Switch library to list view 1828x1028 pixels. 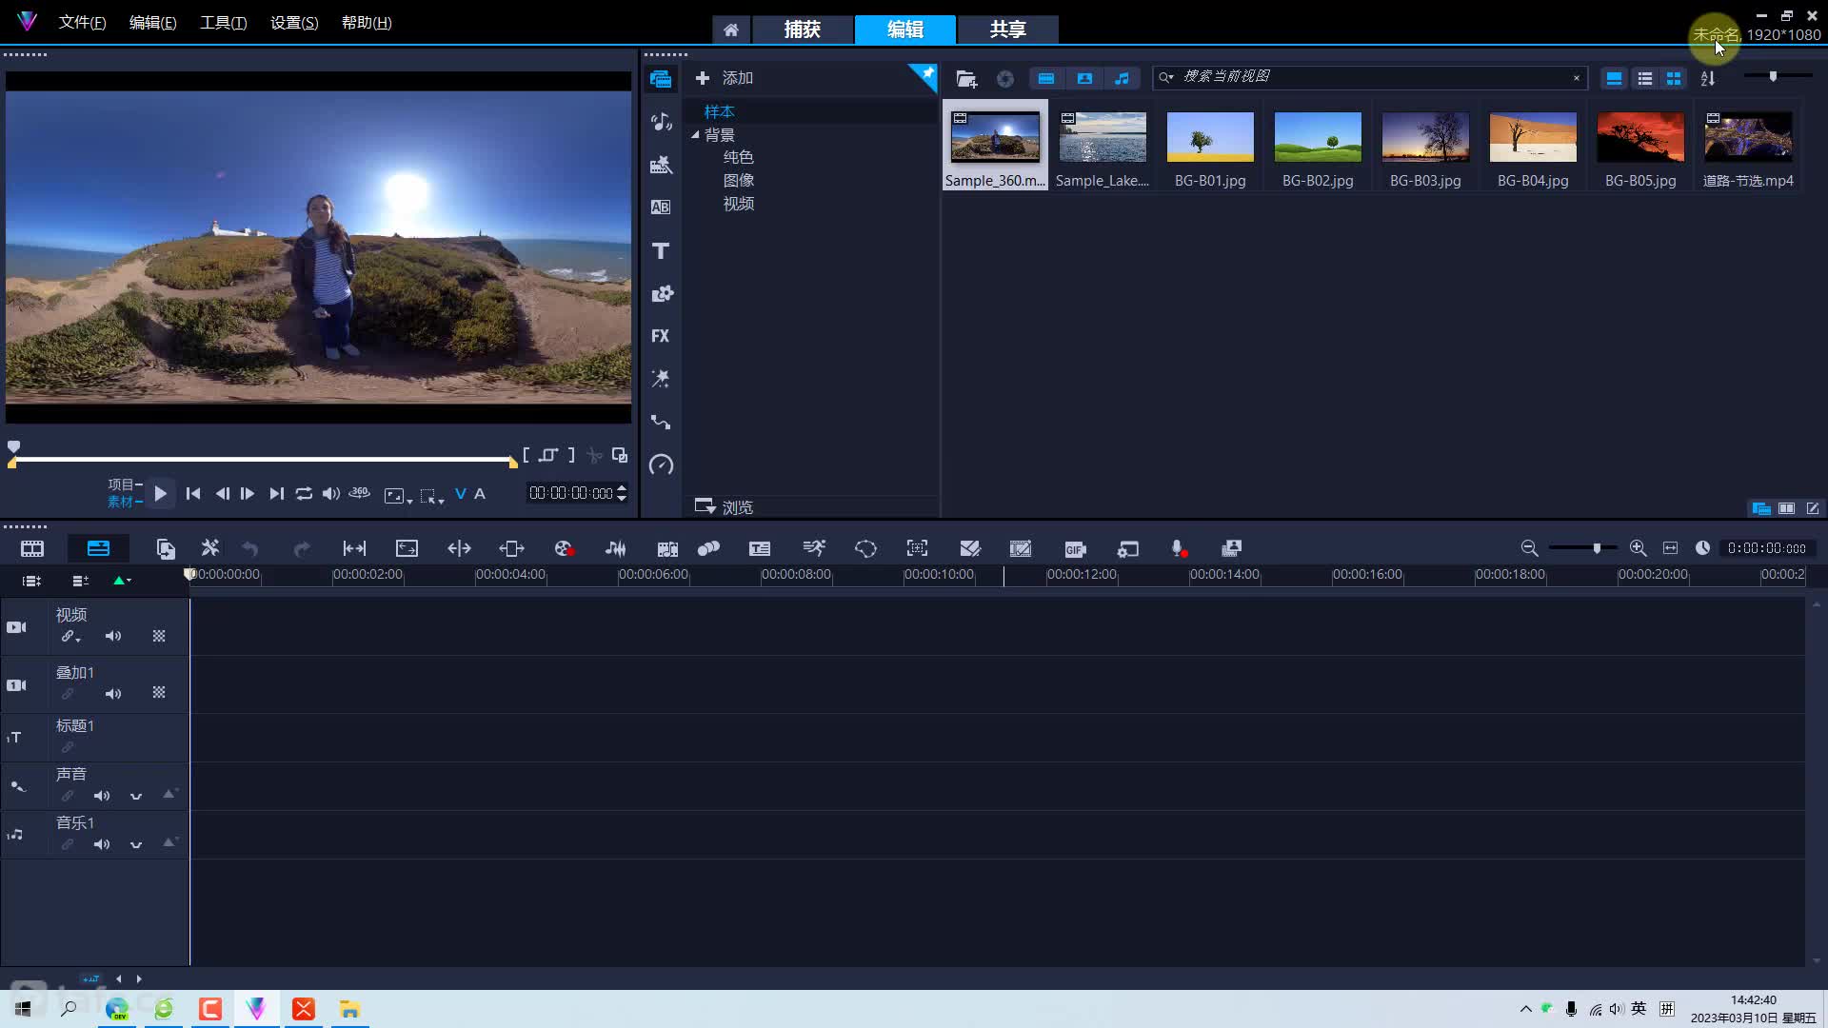tap(1644, 78)
